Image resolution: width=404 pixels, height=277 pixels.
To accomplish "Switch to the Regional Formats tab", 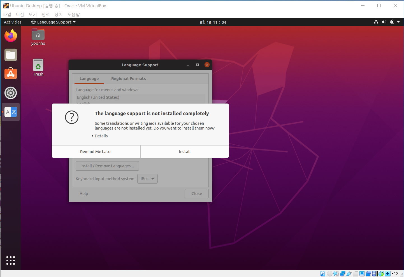I will pyautogui.click(x=129, y=79).
